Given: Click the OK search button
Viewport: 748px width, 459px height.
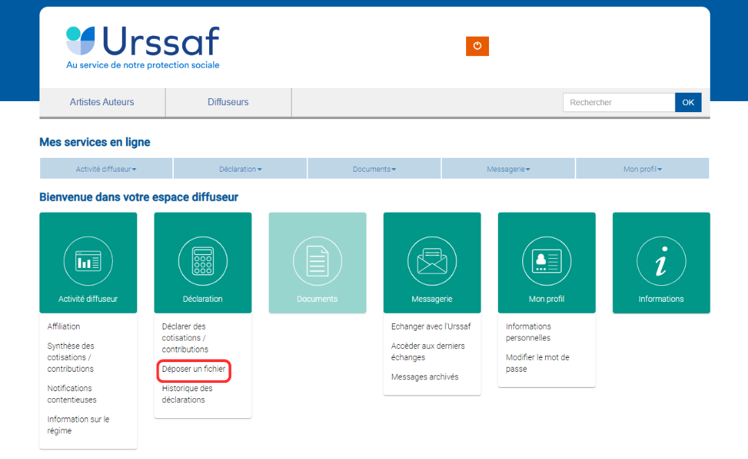Looking at the screenshot, I should point(688,102).
